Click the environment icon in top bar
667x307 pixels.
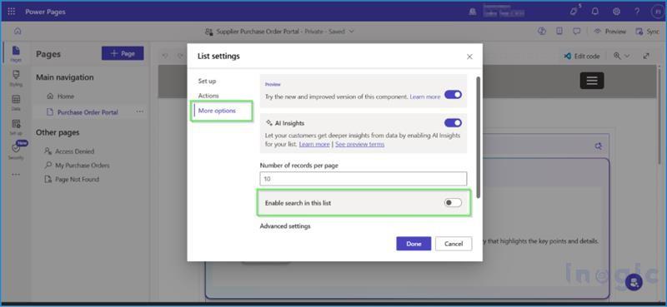pyautogui.click(x=473, y=12)
